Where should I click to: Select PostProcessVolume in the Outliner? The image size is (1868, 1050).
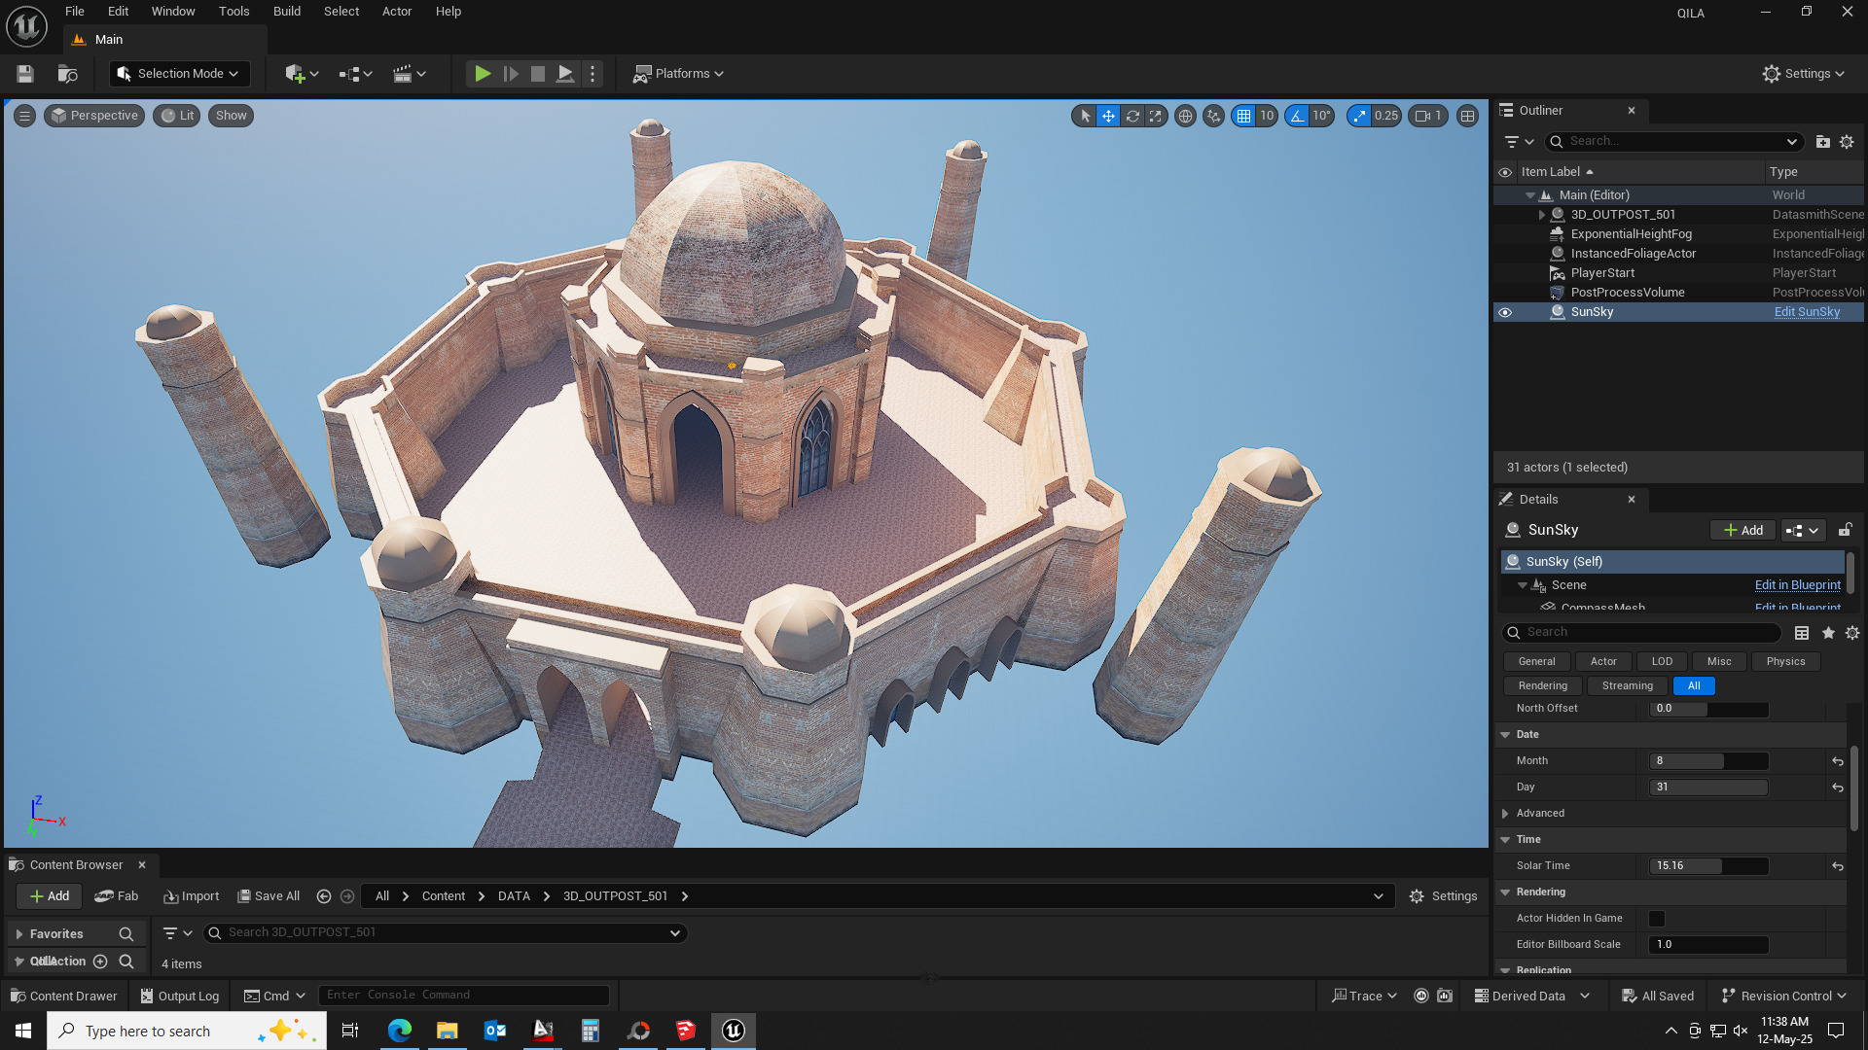(x=1627, y=293)
